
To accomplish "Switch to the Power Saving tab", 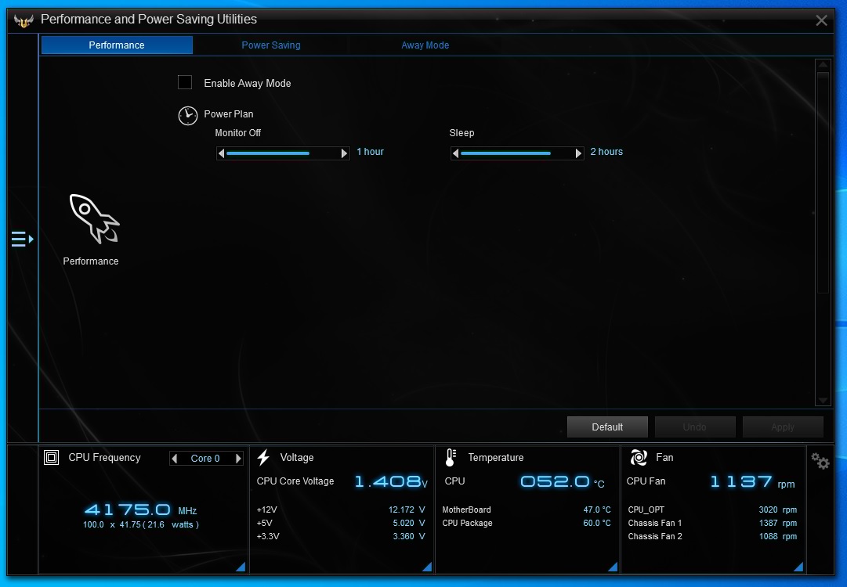I will tap(271, 45).
